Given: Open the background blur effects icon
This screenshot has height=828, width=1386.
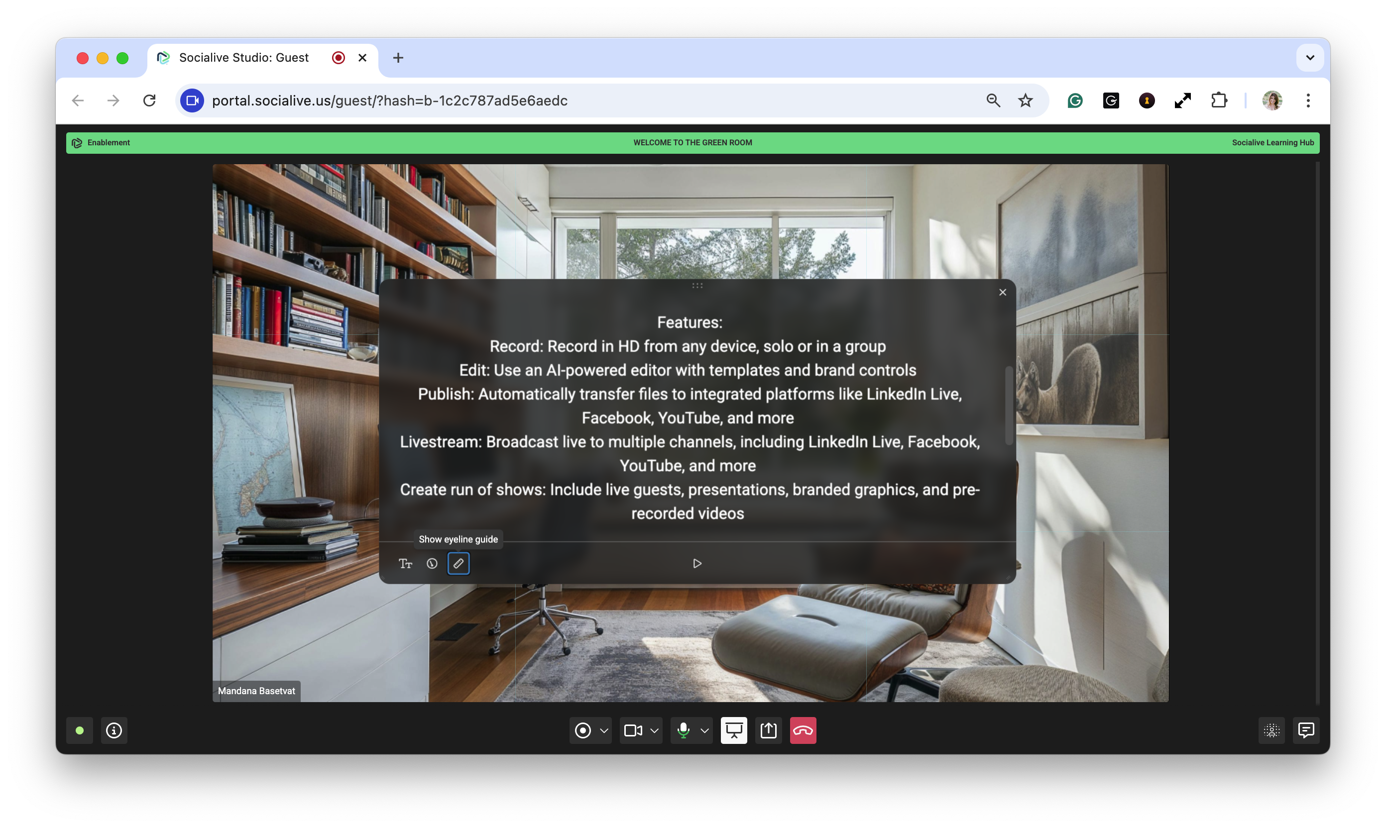Looking at the screenshot, I should click(x=1271, y=730).
